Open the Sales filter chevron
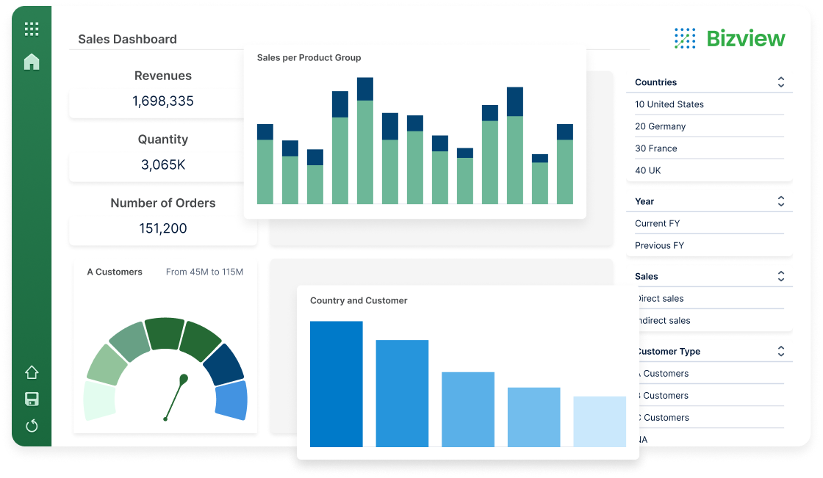Viewport: 823px width, 478px height. (x=780, y=276)
